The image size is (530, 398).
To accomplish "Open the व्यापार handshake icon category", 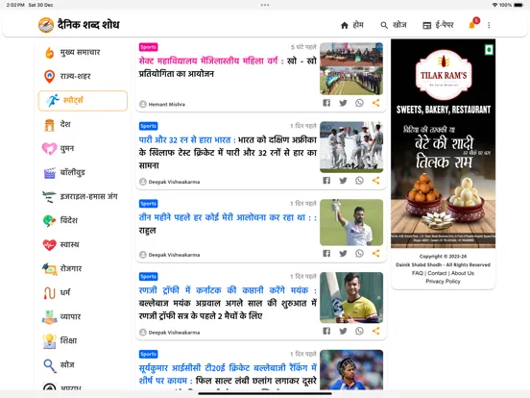I will pos(49,317).
